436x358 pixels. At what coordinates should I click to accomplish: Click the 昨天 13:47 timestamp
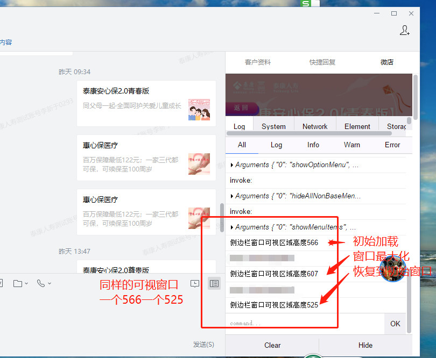(x=74, y=252)
